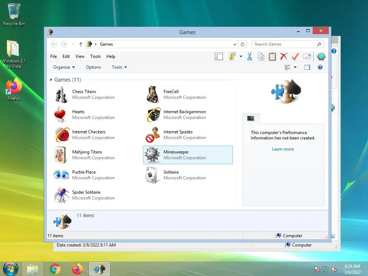The image size is (368, 276).
Task: Click the network tray icon
Action: [x=326, y=269]
